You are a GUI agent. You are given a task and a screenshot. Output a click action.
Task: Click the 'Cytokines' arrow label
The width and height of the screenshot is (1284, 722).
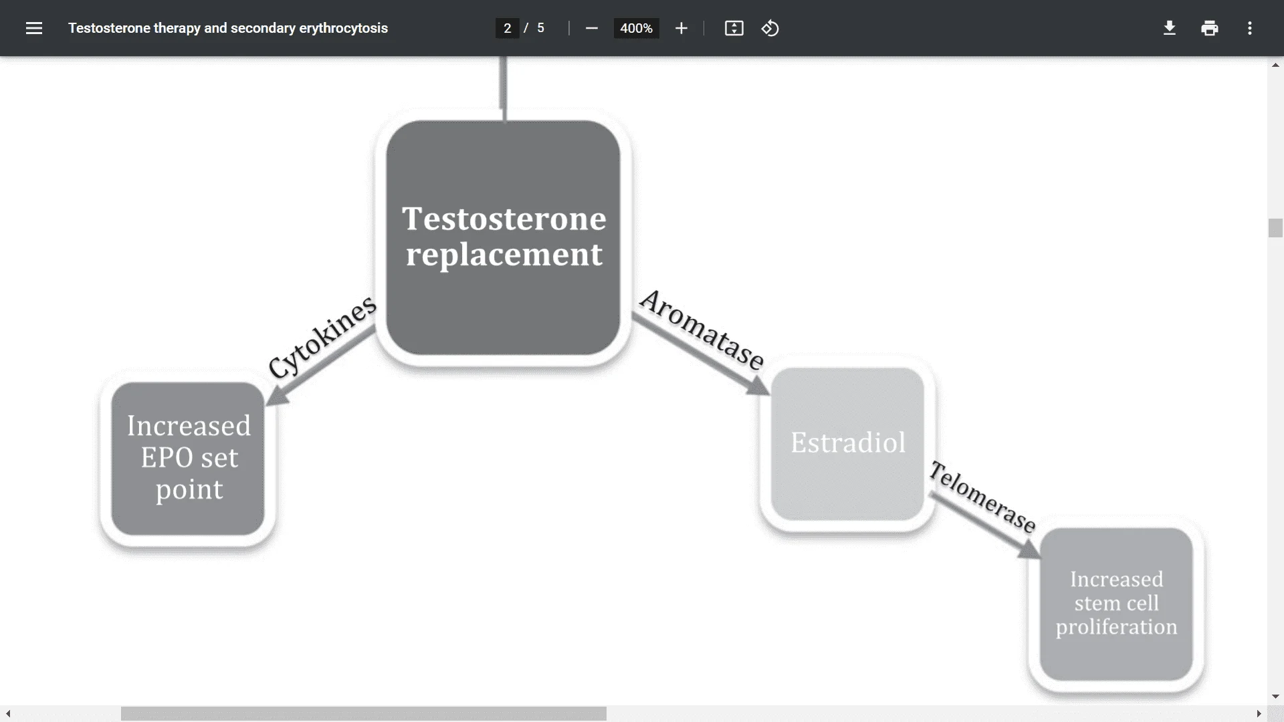point(322,337)
